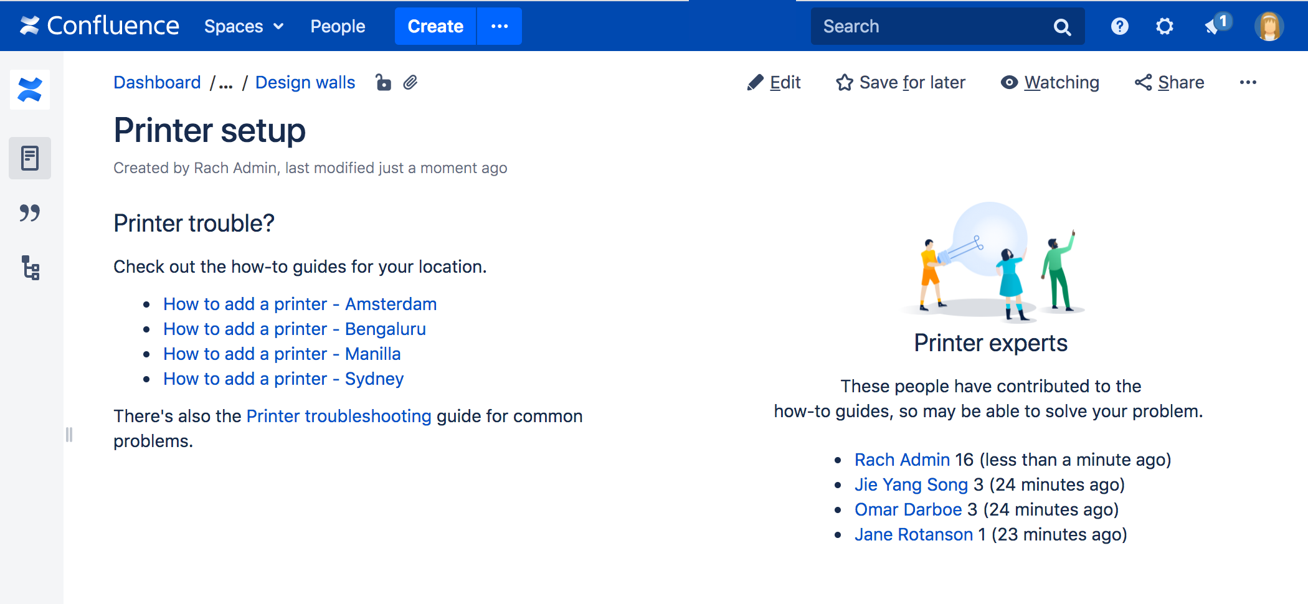Open the attachments paperclip icon
The height and width of the screenshot is (604, 1308).
tap(410, 83)
